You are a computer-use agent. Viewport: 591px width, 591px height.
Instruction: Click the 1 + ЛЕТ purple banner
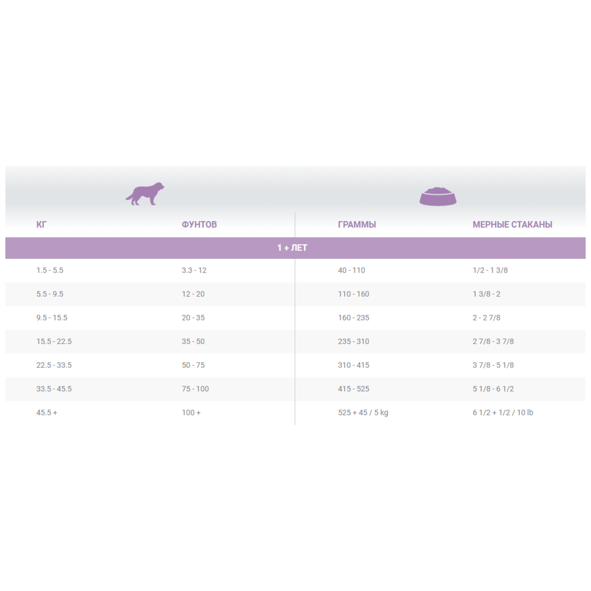coord(295,248)
